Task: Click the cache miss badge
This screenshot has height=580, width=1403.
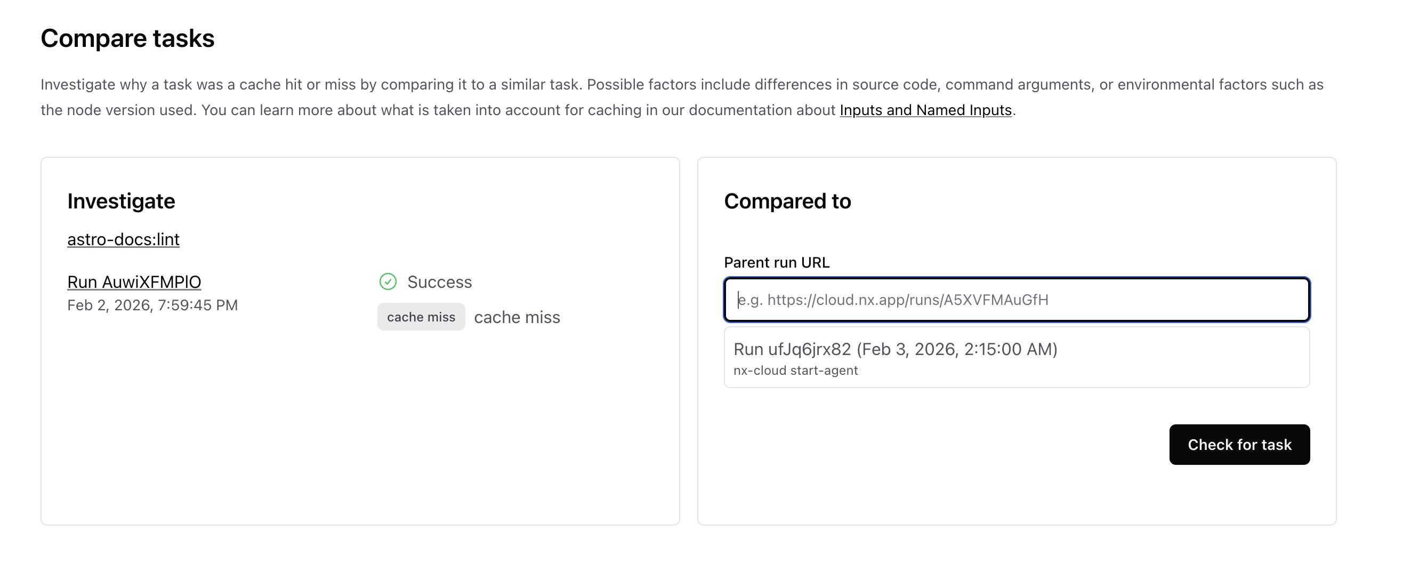Action: [421, 317]
